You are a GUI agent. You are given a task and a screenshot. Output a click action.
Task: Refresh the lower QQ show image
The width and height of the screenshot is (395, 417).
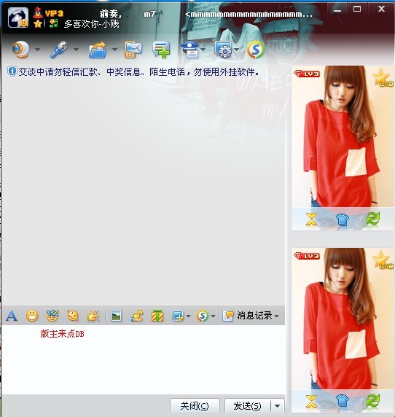373,402
